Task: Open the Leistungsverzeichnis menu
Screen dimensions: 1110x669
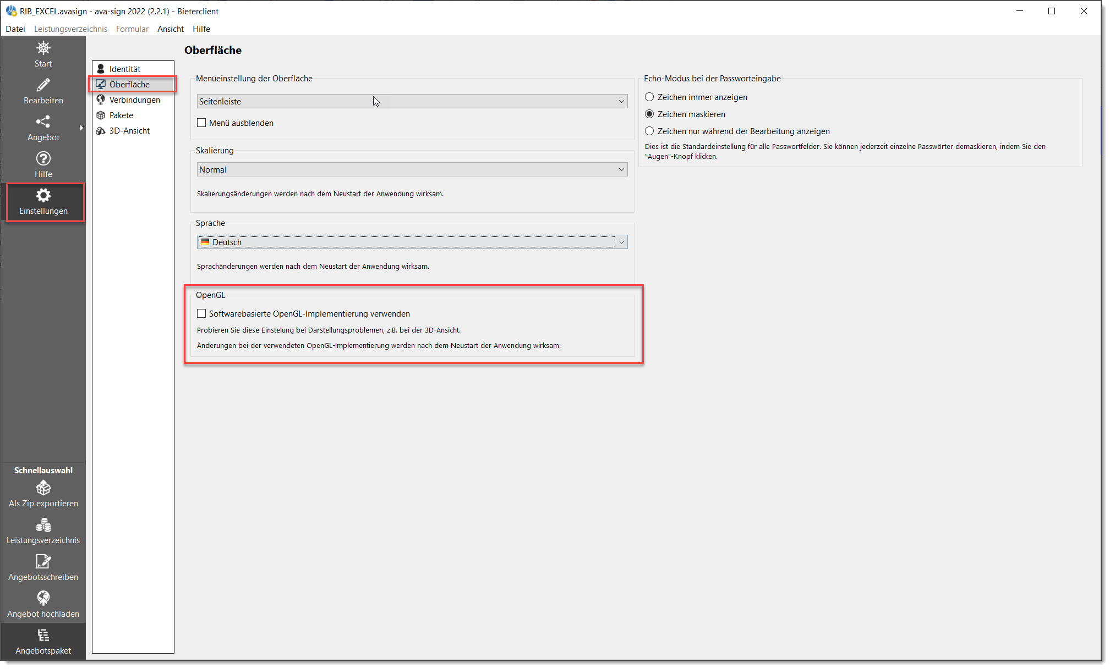Action: 70,29
